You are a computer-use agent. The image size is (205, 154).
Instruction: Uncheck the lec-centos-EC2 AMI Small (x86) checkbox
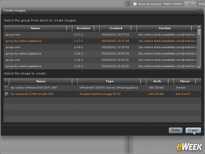click(x=6, y=94)
